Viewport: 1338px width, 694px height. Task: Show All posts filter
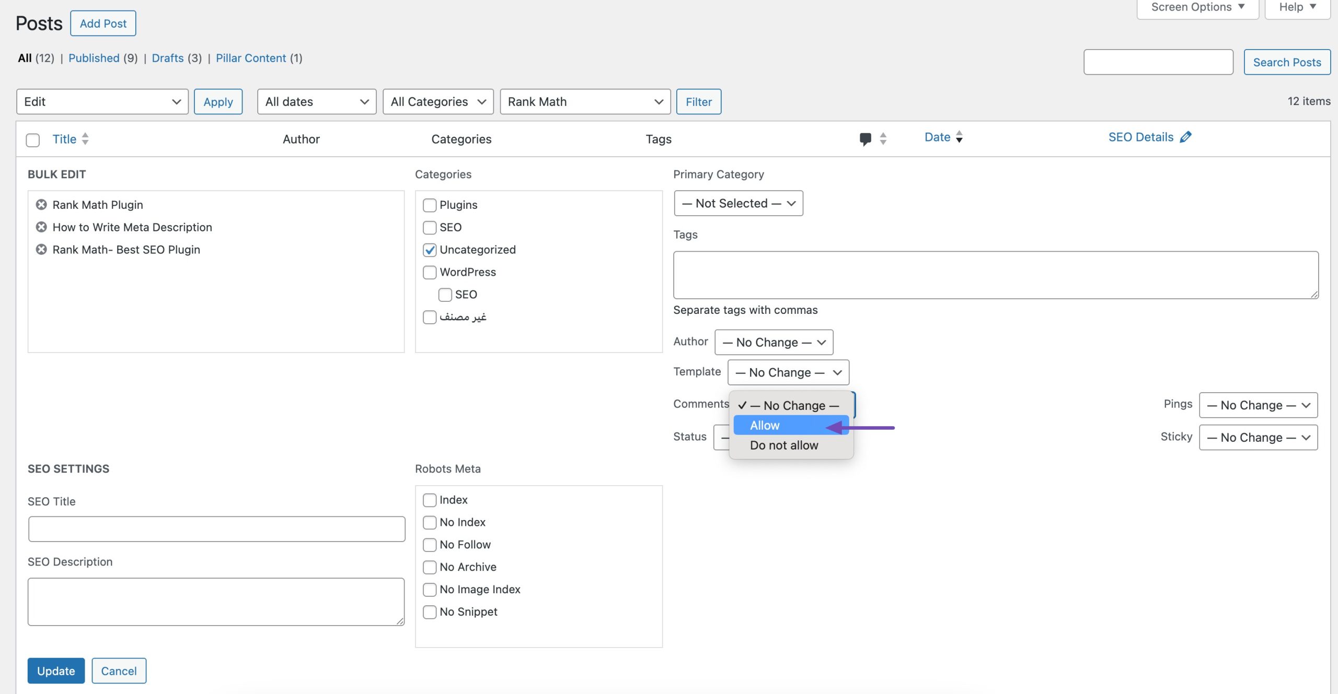25,58
